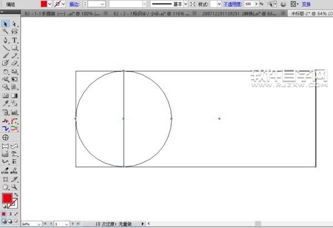Select the Paintbrush tool
The image size is (333, 228).
click(x=6, y=55)
